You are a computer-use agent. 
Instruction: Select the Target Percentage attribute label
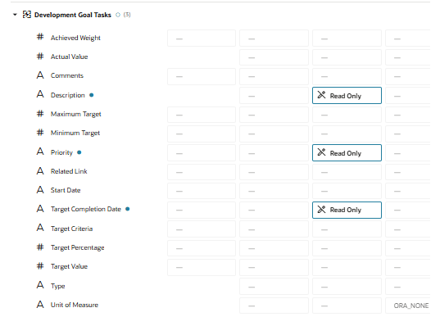(x=78, y=247)
